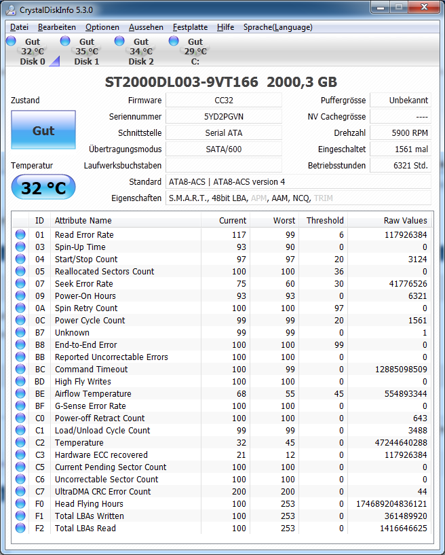Click status icon for Load/Unload Cycle Count
This screenshot has width=445, height=555.
(x=20, y=430)
